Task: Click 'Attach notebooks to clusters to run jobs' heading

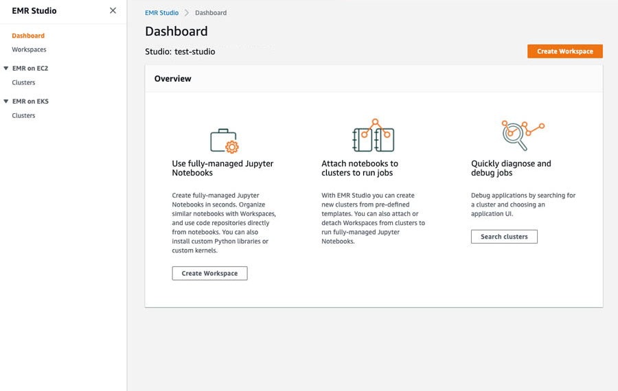Action: pos(360,168)
